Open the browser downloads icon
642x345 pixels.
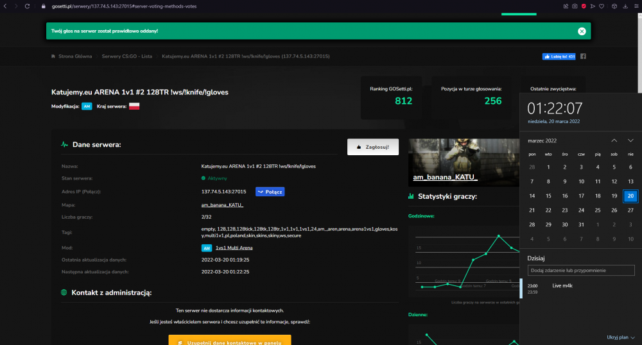pyautogui.click(x=625, y=6)
